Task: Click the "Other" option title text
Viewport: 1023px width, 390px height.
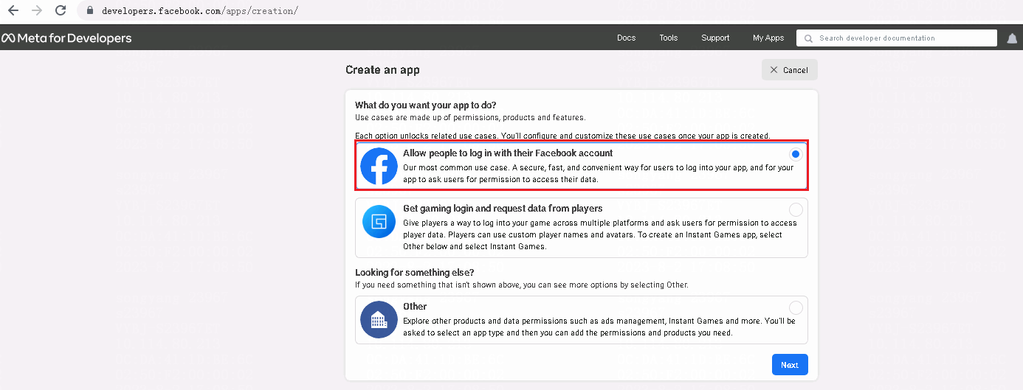Action: pos(415,307)
